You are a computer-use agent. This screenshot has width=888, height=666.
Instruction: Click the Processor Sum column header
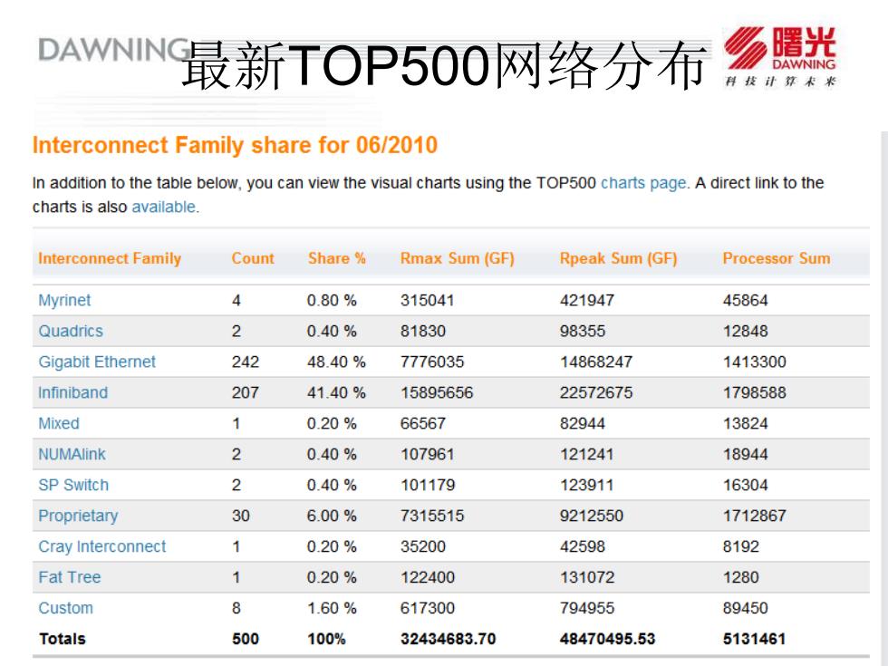[777, 258]
